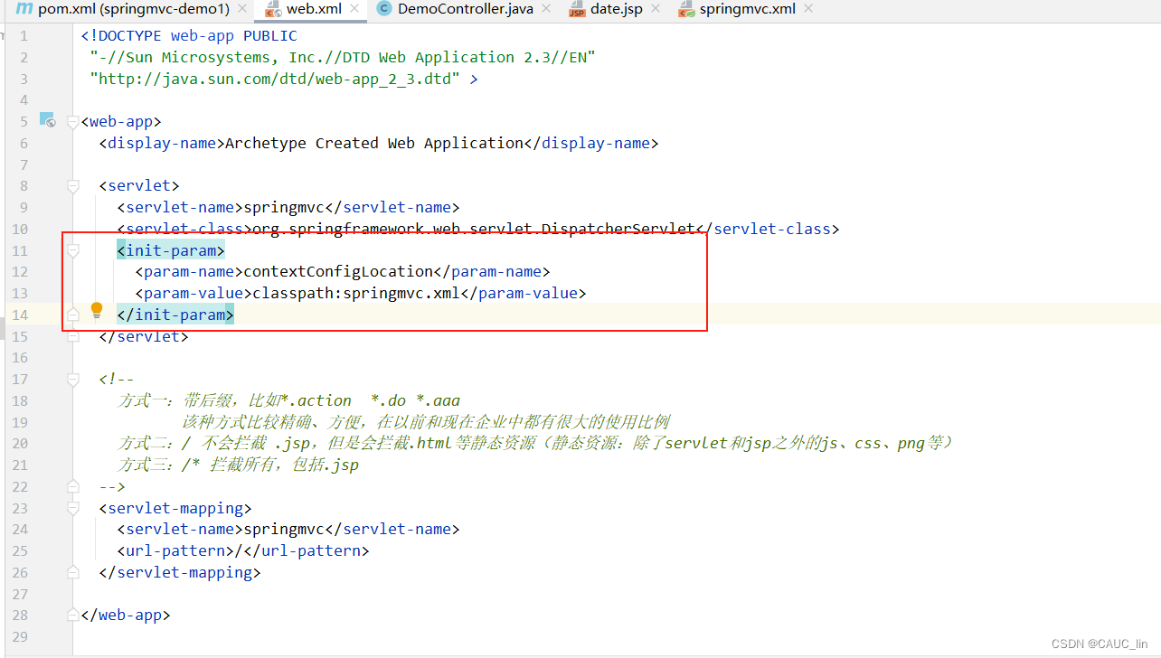
Task: Click the JSP icon on date.jsp tab
Action: click(577, 10)
